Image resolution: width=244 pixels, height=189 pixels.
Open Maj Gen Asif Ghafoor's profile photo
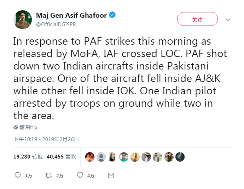(23, 20)
